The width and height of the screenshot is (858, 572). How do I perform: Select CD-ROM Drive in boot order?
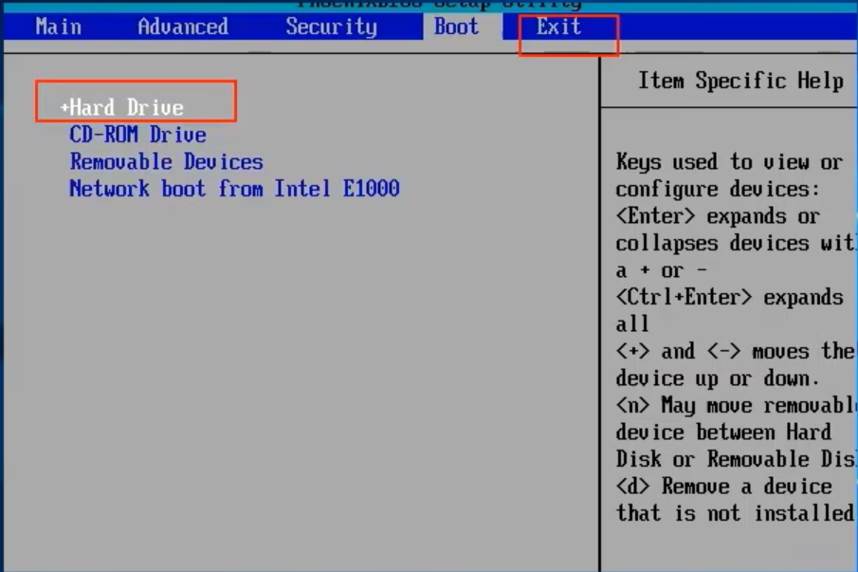(137, 135)
